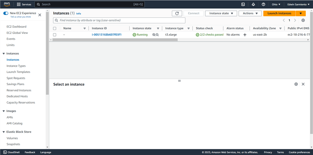The height and width of the screenshot is (155, 313).
Task: Select the i-00513168b607f03f1 row checkbox
Action: (x=55, y=35)
